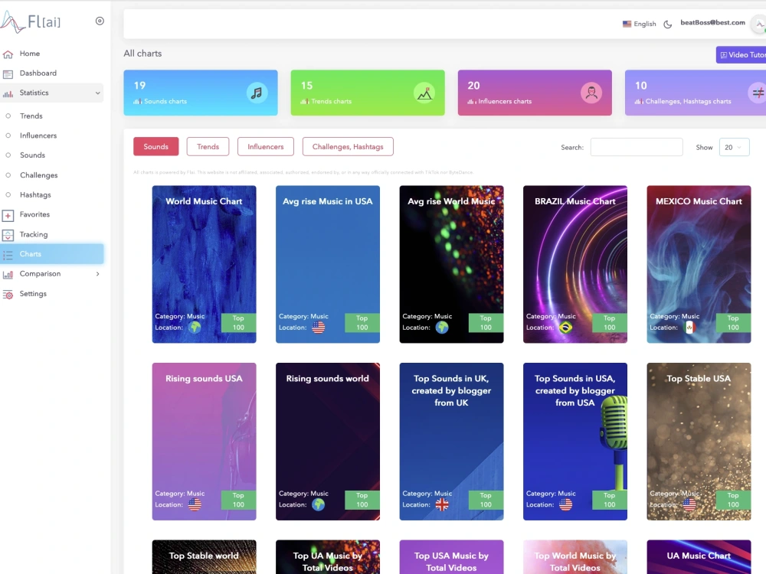Click UK flag on Top Sounds in UK card
766x574 pixels.
(x=442, y=504)
